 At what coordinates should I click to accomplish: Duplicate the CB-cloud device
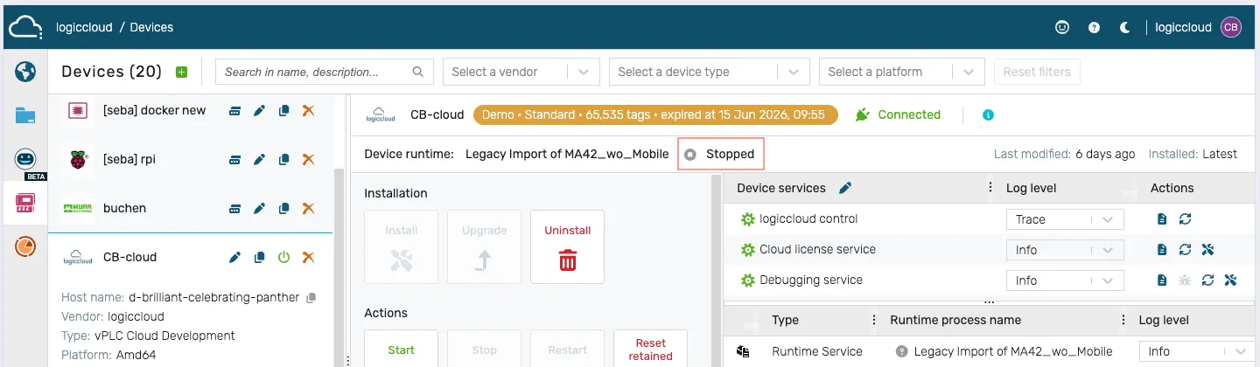coord(259,258)
